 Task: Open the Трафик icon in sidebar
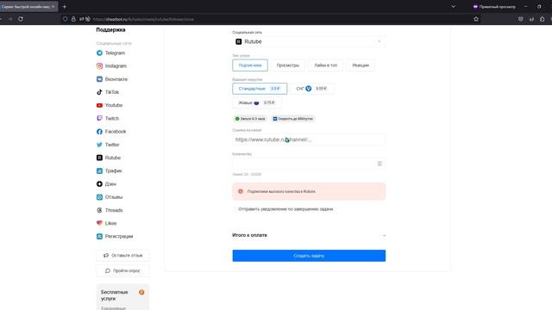99,170
